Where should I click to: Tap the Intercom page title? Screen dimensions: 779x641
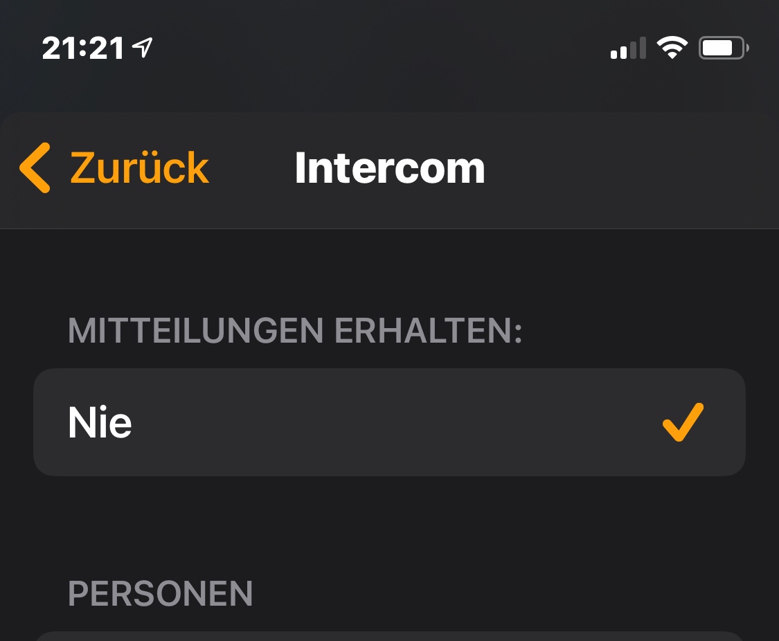tap(389, 168)
